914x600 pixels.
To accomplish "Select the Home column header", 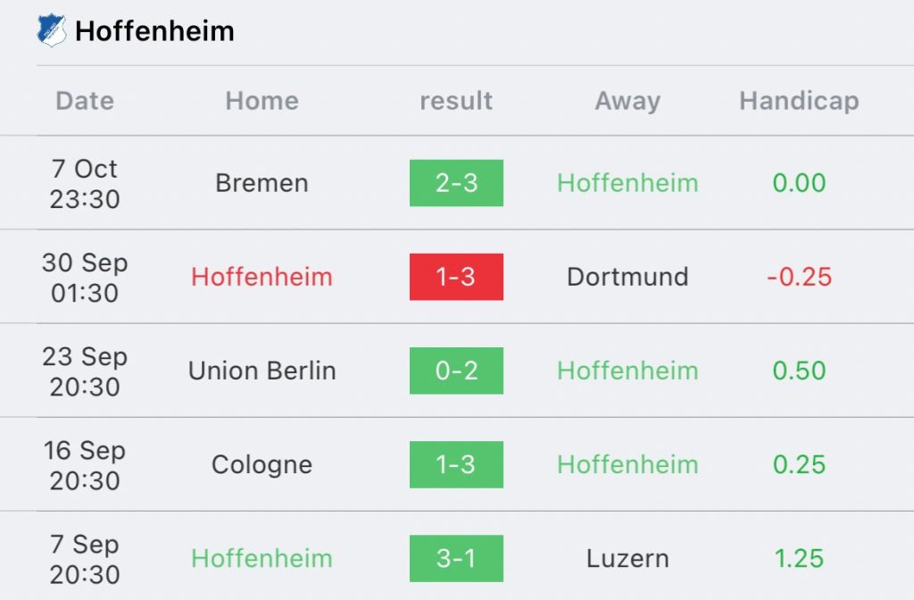I will point(262,101).
